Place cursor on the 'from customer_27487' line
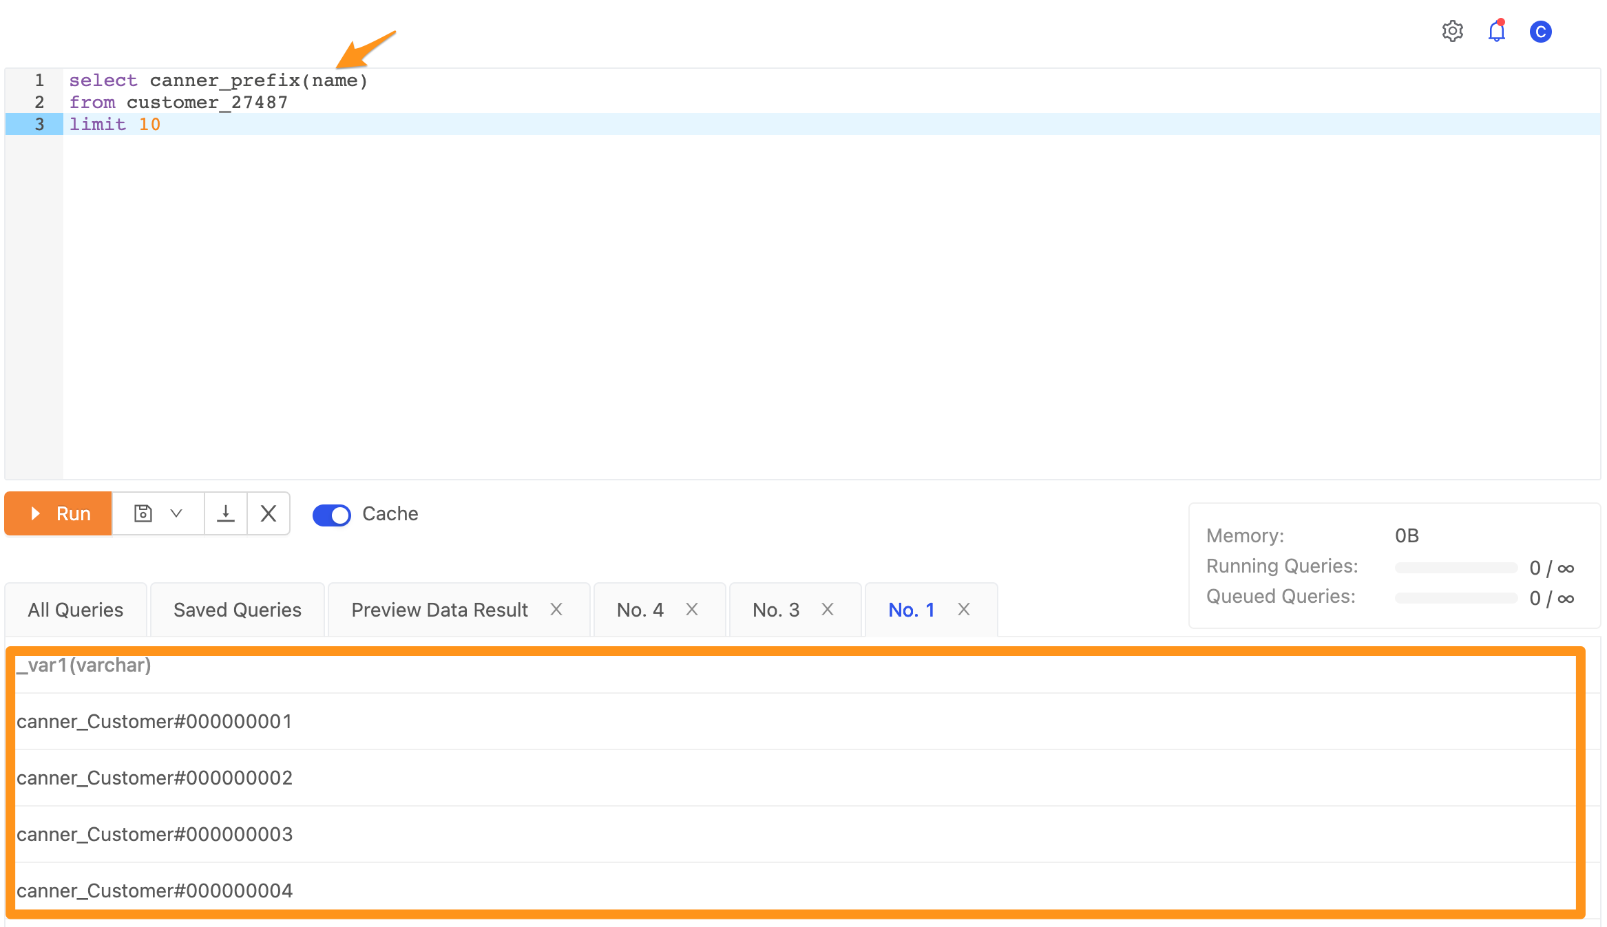The width and height of the screenshot is (1607, 927). pos(832,103)
